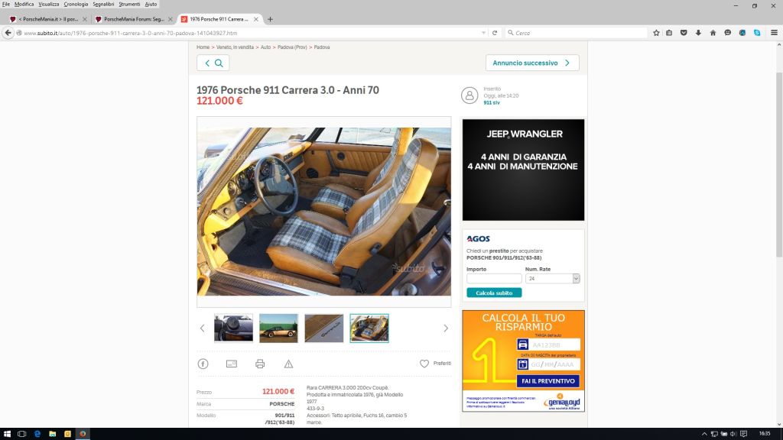Bookmark this page with the star icon
783x440 pixels.
(x=656, y=33)
